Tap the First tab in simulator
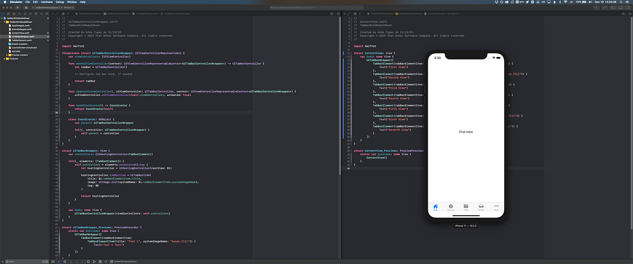The width and height of the screenshot is (633, 264). (x=435, y=207)
